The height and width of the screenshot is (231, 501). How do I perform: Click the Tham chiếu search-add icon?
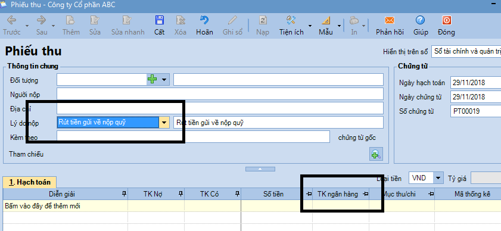pyautogui.click(x=375, y=154)
